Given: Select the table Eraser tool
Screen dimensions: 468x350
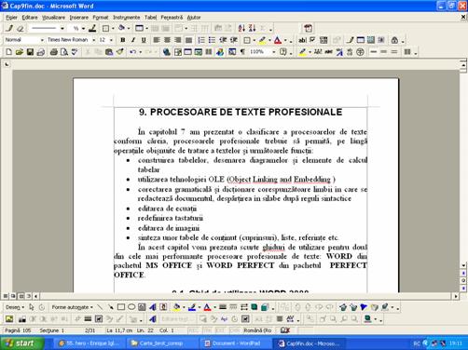Looking at the screenshot, I should tap(21, 29).
